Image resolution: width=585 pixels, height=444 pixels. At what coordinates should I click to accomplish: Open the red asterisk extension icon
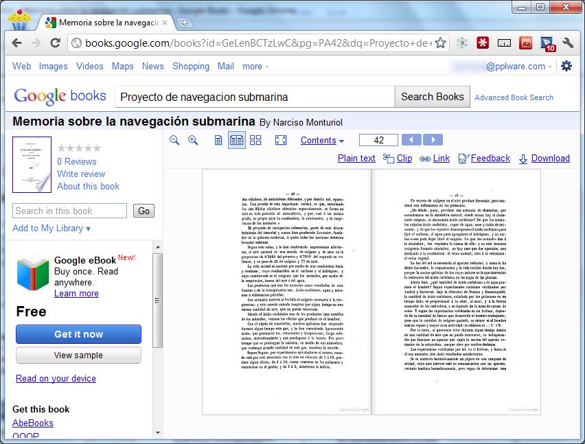483,43
